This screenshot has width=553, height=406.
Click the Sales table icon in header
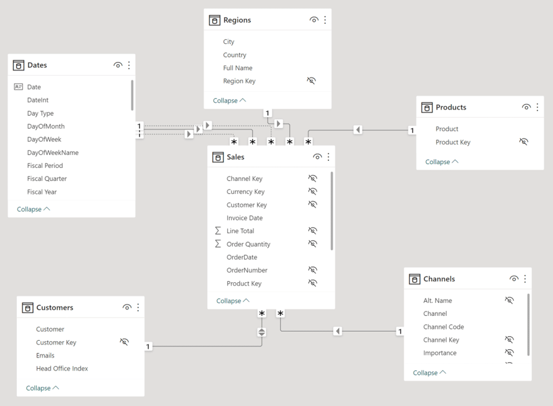pyautogui.click(x=218, y=157)
